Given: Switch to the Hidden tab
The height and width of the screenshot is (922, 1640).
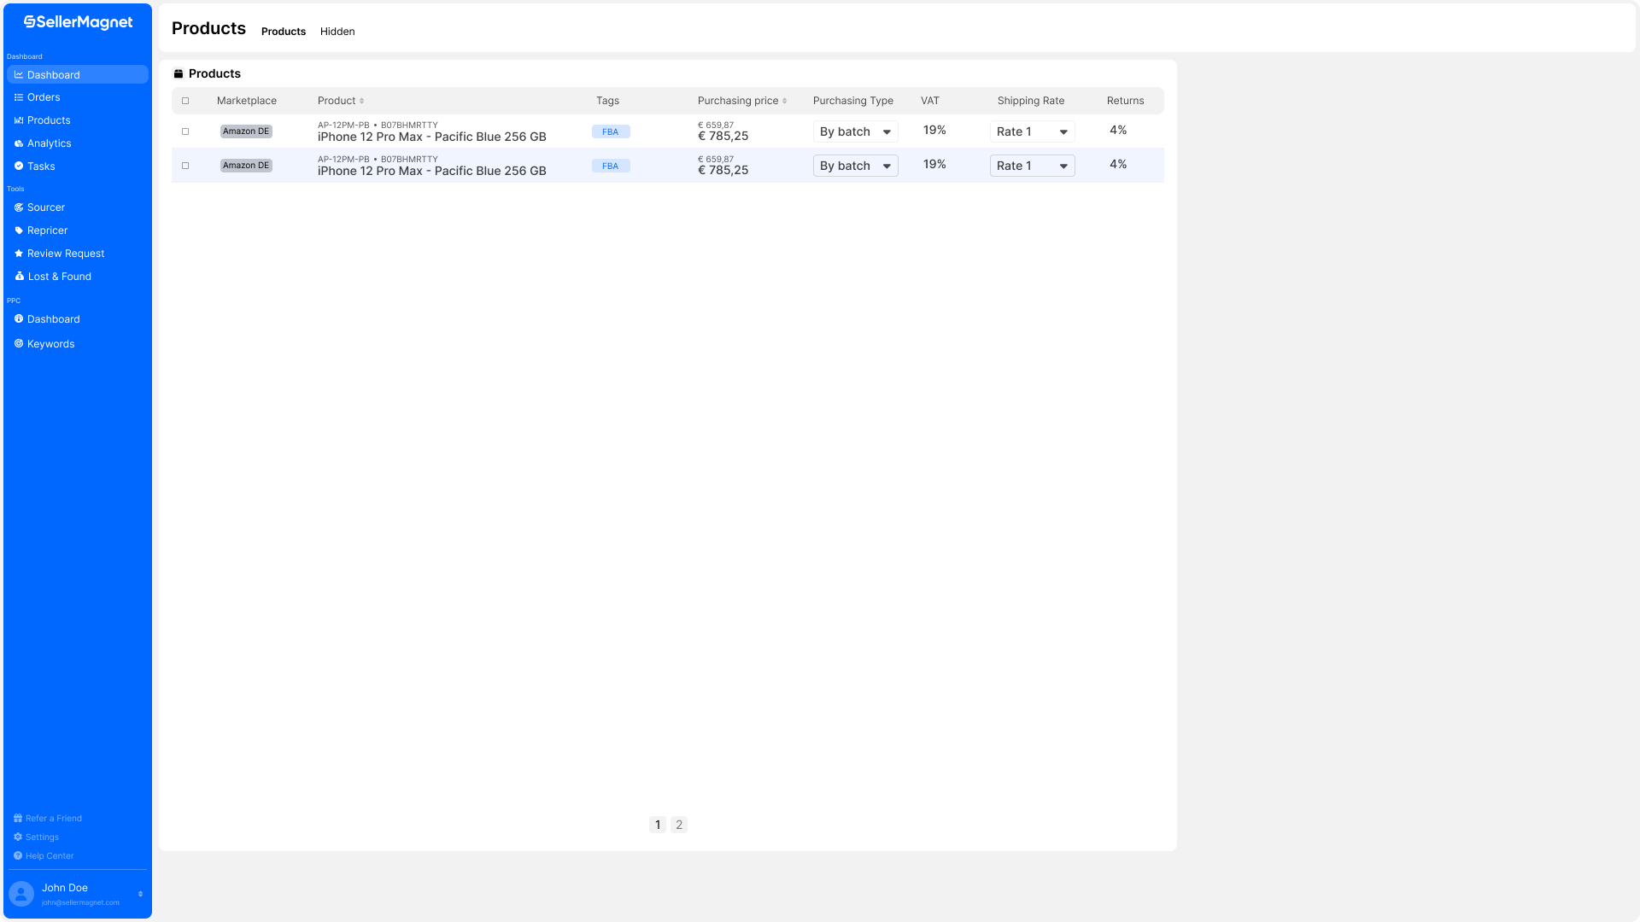Looking at the screenshot, I should [337, 32].
